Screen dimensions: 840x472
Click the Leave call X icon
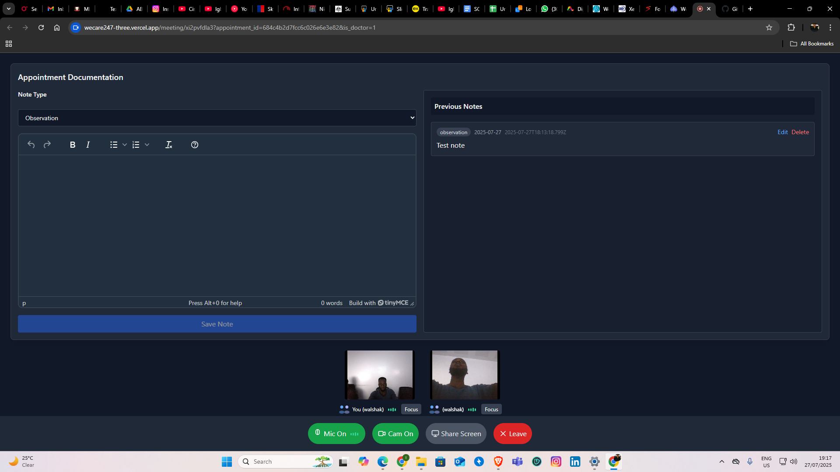point(503,434)
